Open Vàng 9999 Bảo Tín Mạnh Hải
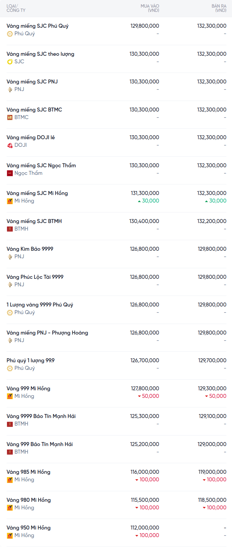 (41, 416)
